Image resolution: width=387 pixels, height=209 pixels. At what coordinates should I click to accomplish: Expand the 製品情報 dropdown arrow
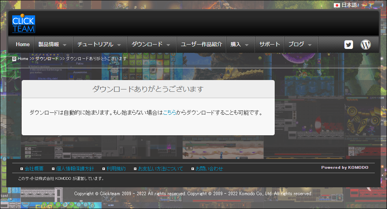pos(65,45)
